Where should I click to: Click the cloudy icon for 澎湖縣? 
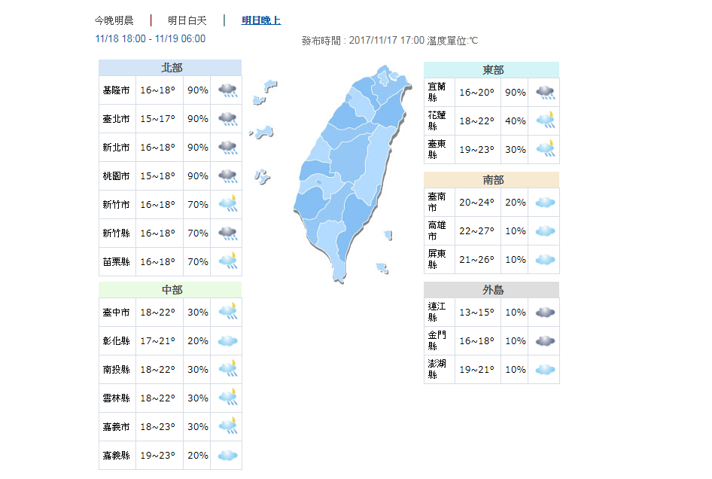[x=545, y=370]
